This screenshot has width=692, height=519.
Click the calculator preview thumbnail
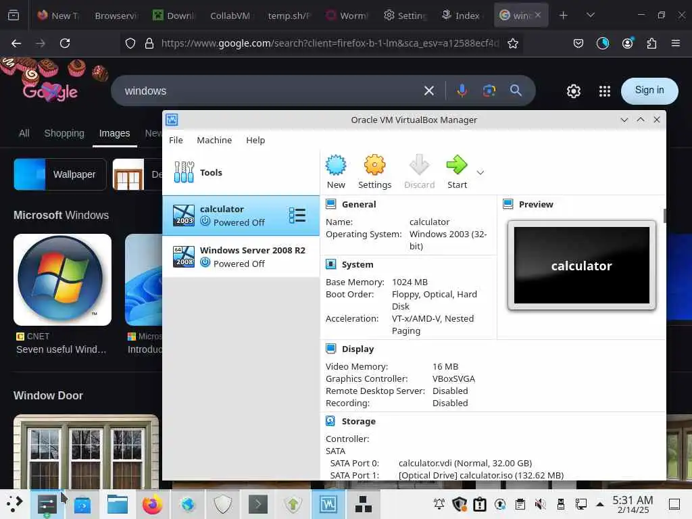(581, 265)
